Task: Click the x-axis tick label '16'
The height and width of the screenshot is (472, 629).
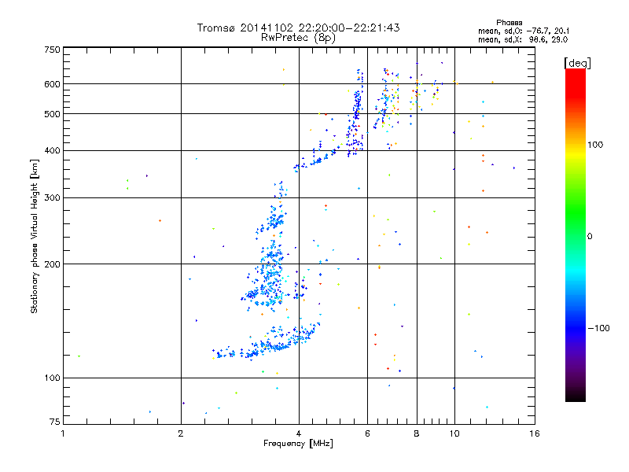Action: (x=535, y=433)
